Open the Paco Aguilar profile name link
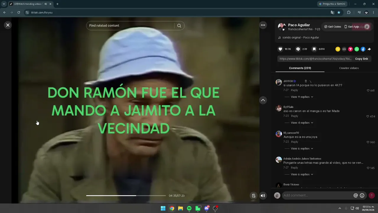This screenshot has height=213, width=378. (299, 25)
